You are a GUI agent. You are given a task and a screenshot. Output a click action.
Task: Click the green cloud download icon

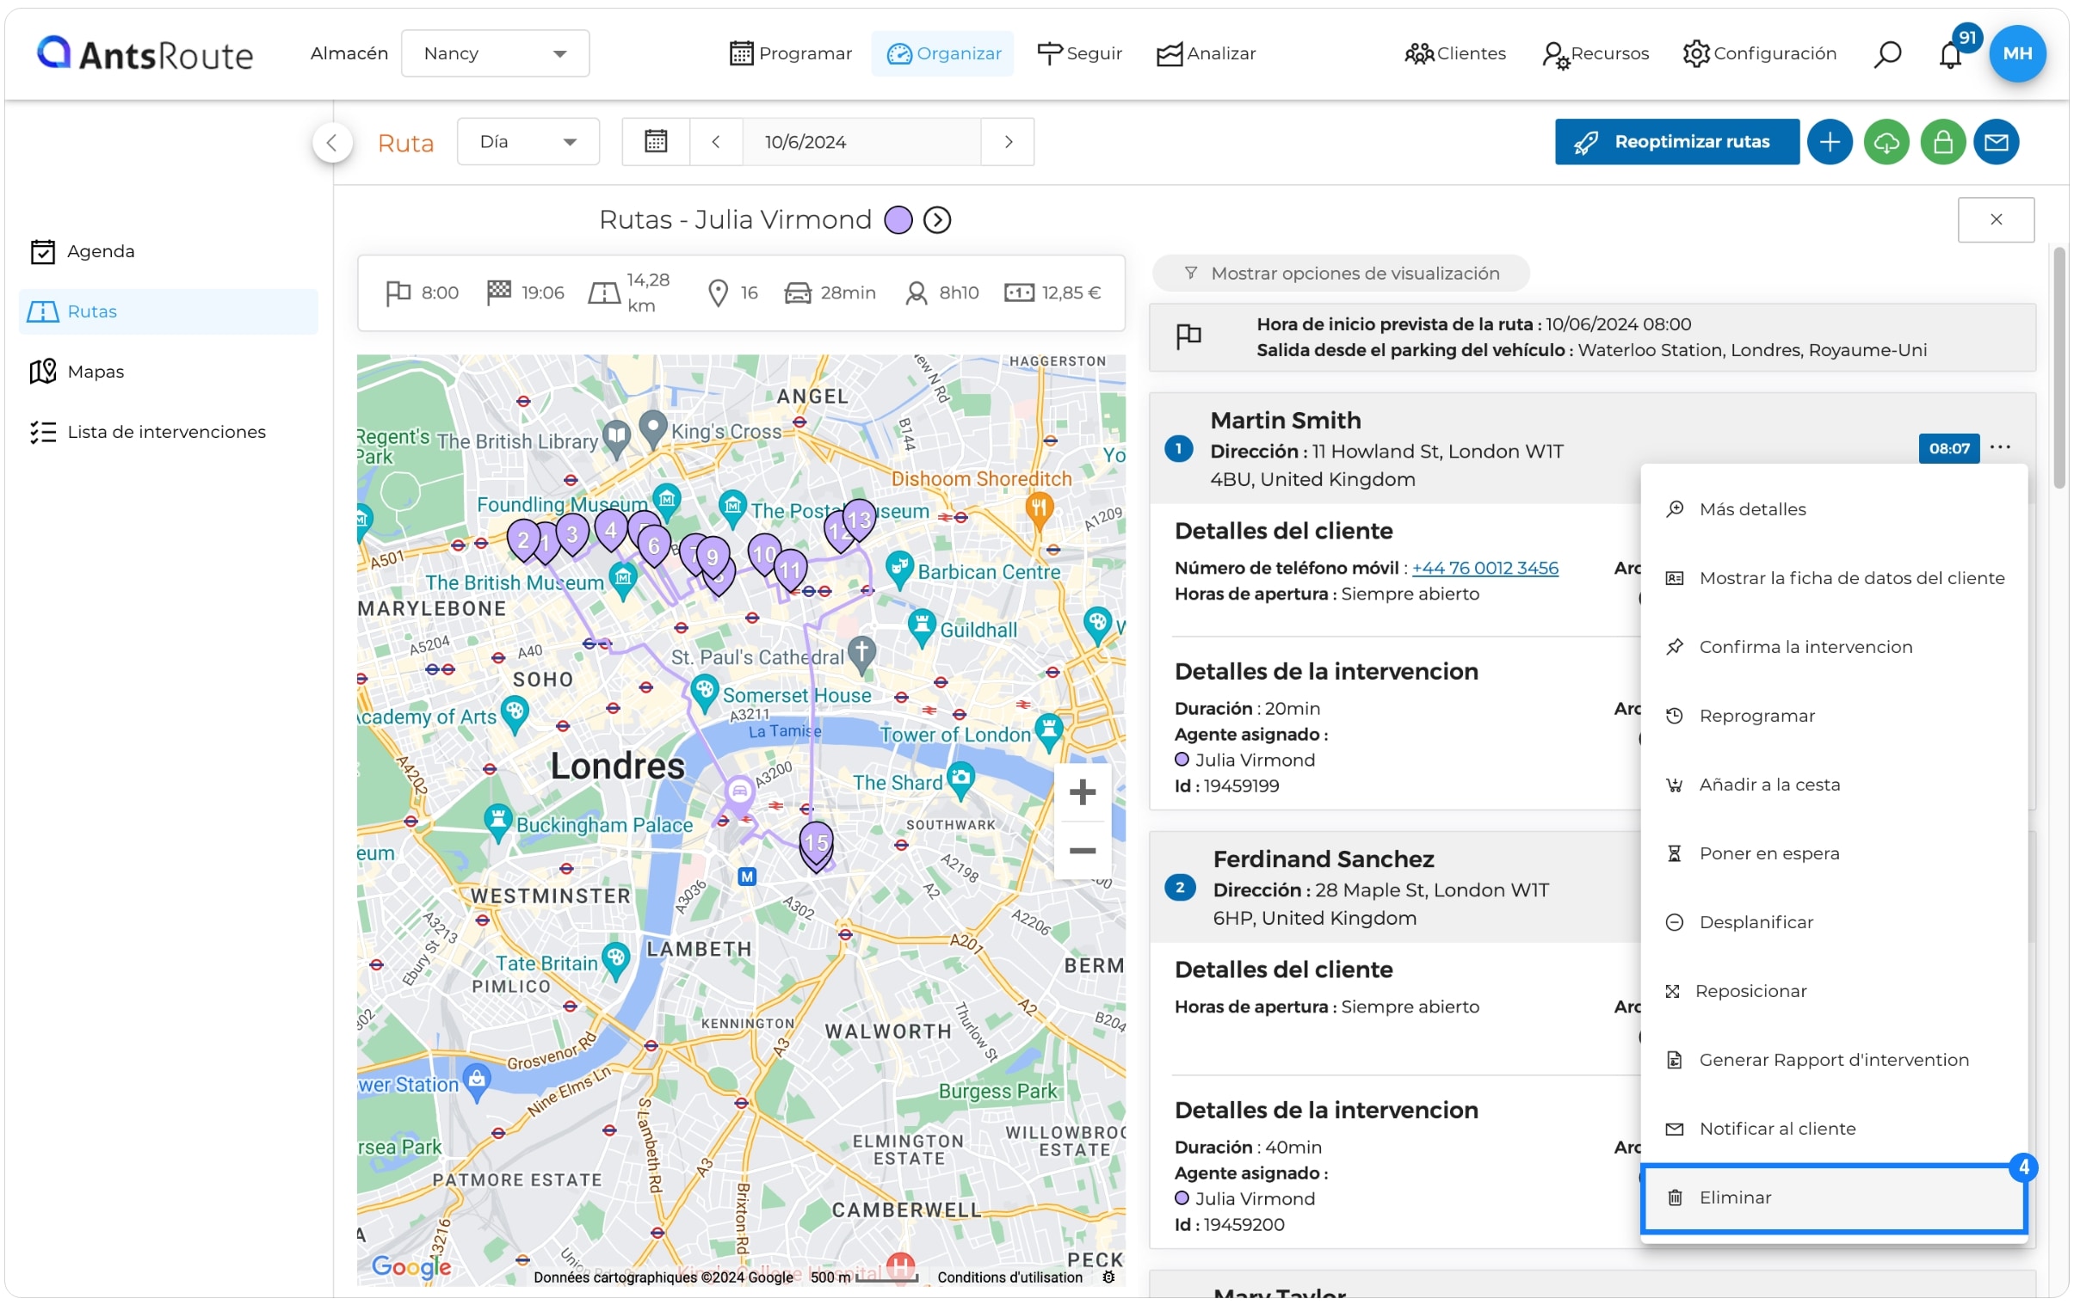pos(1886,142)
